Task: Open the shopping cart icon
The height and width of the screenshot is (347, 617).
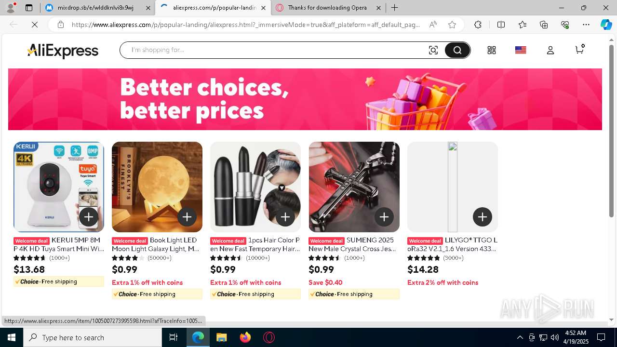Action: click(580, 49)
